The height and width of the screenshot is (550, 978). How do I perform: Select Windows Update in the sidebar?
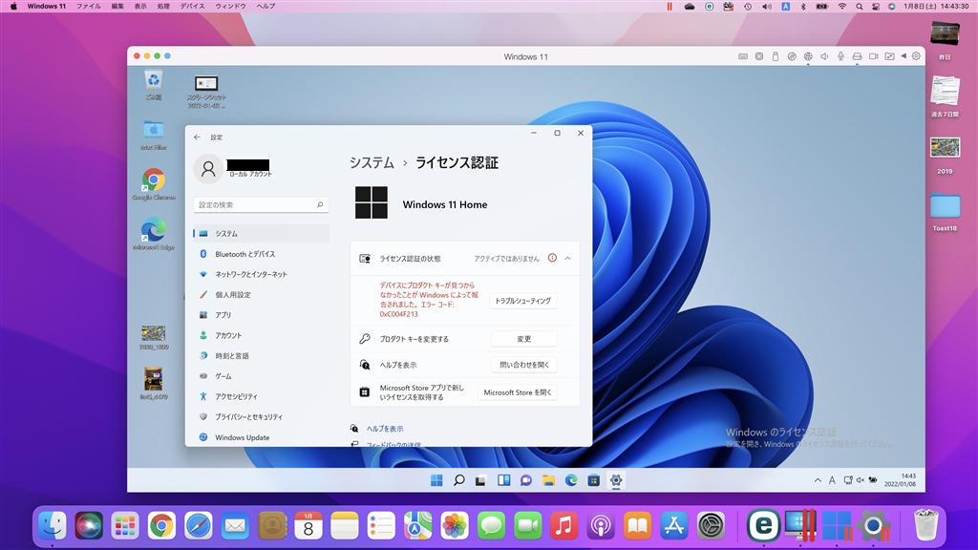[261, 437]
